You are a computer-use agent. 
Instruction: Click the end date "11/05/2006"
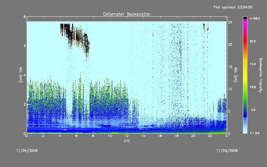tap(227, 151)
